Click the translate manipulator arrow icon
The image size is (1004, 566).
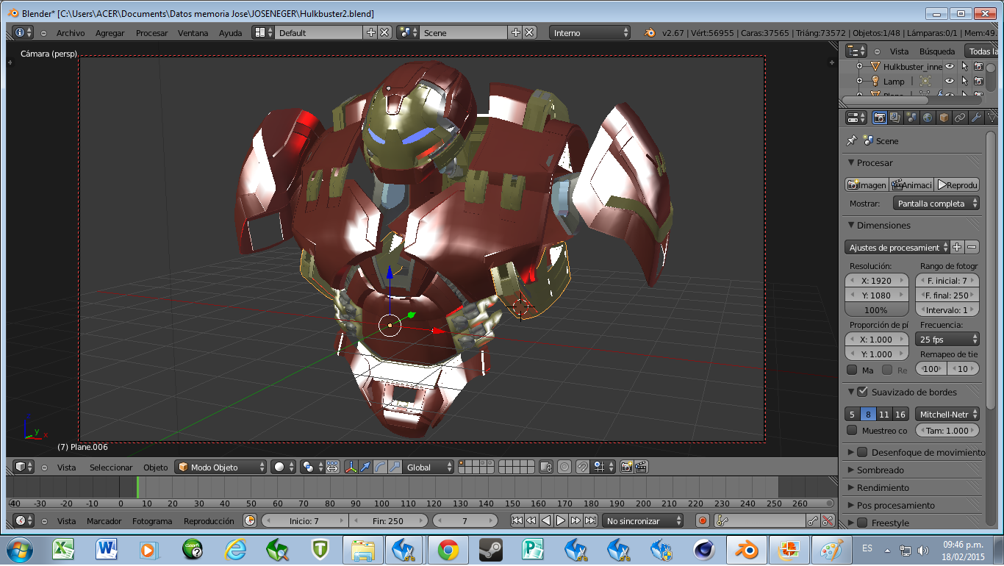tap(365, 467)
